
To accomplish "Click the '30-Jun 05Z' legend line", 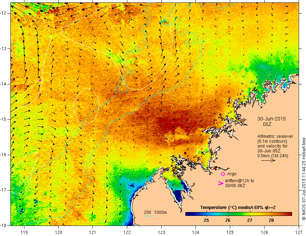I will click(269, 151).
